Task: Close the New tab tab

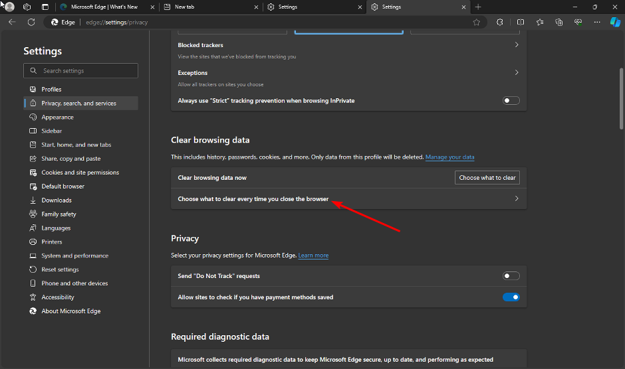Action: (x=256, y=7)
